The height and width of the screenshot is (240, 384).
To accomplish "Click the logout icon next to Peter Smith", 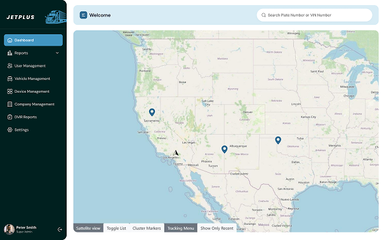I will point(60,229).
